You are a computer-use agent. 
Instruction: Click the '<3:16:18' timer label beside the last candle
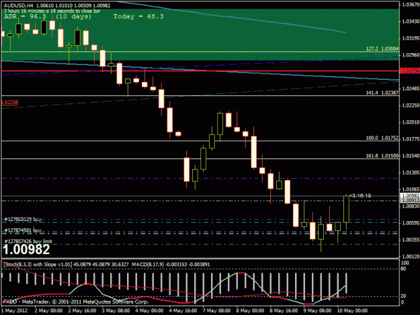point(361,195)
